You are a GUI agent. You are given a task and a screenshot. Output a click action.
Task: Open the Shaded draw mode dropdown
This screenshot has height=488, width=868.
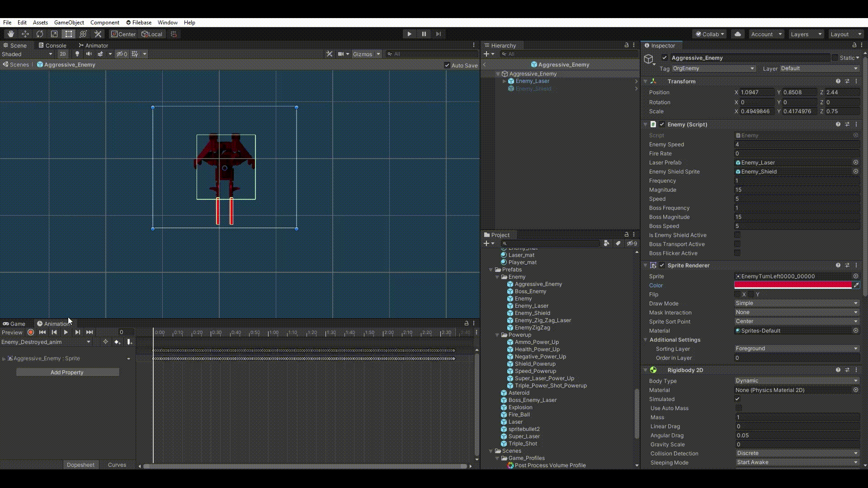[27, 54]
